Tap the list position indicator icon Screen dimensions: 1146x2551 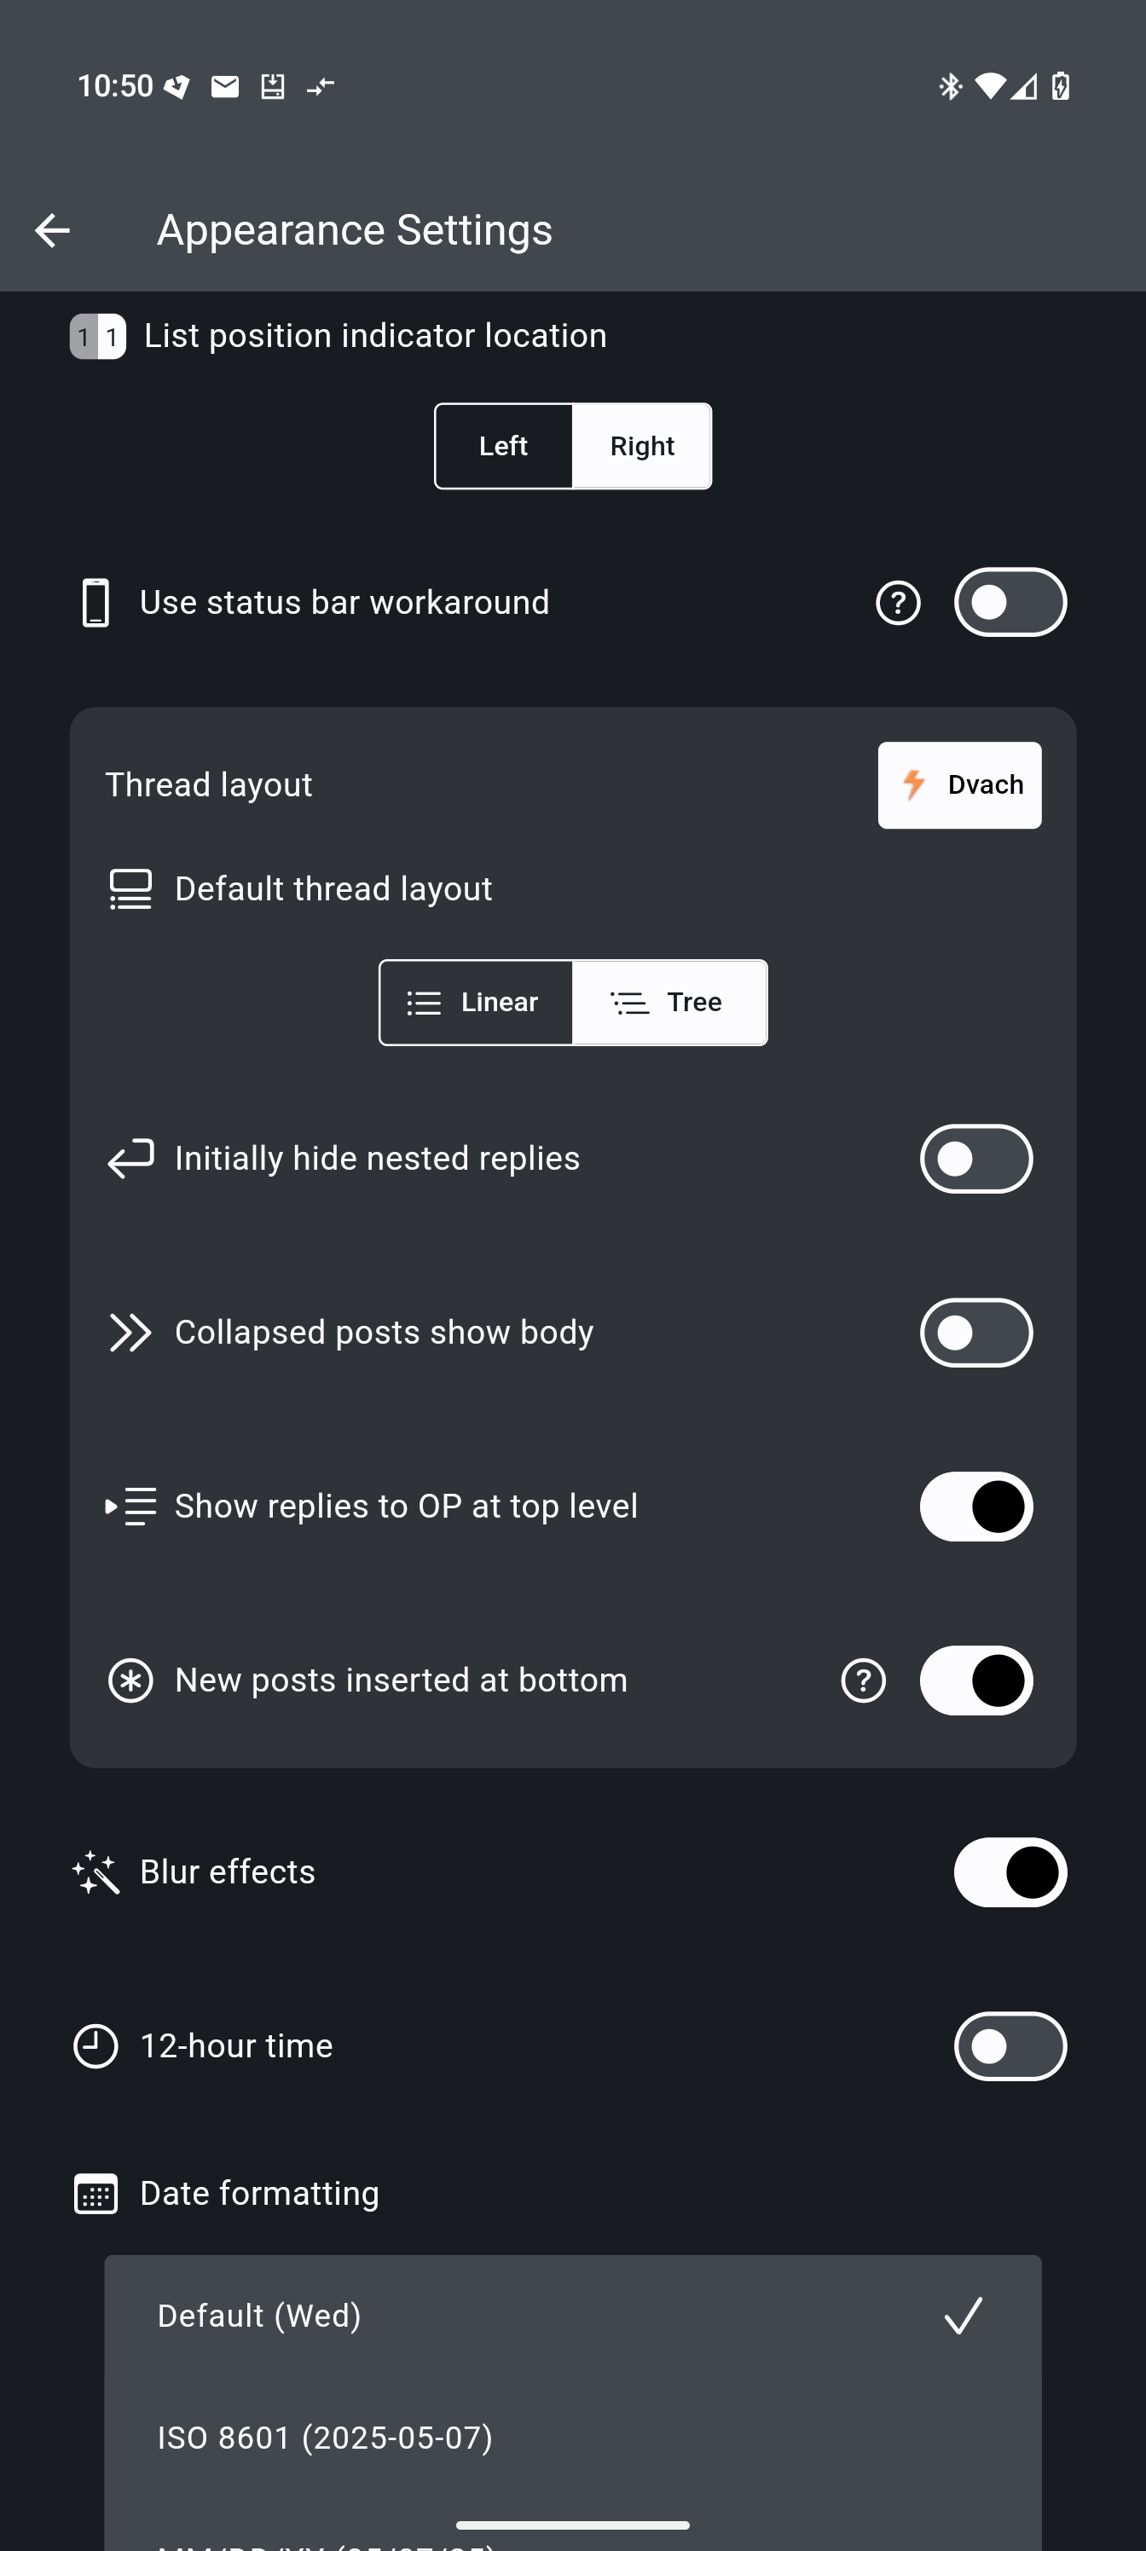coord(97,337)
